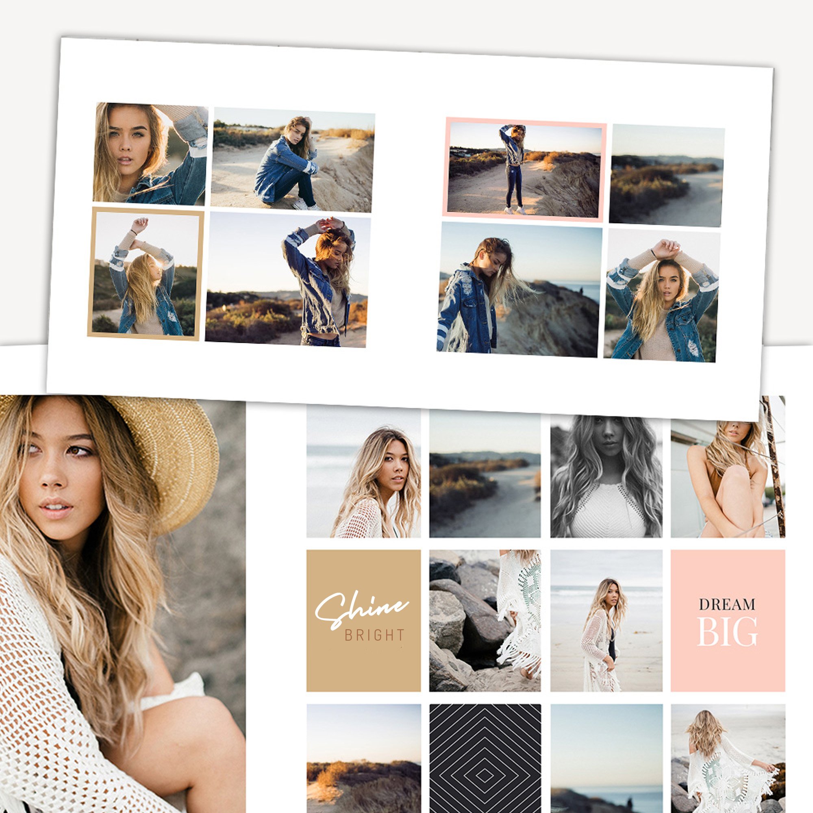This screenshot has height=813, width=813.
Task: Click woman walking on beach photo
Action: pyautogui.click(x=606, y=621)
